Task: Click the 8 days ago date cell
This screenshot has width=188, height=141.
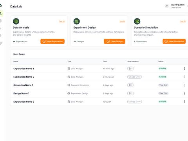Action: coord(108,94)
